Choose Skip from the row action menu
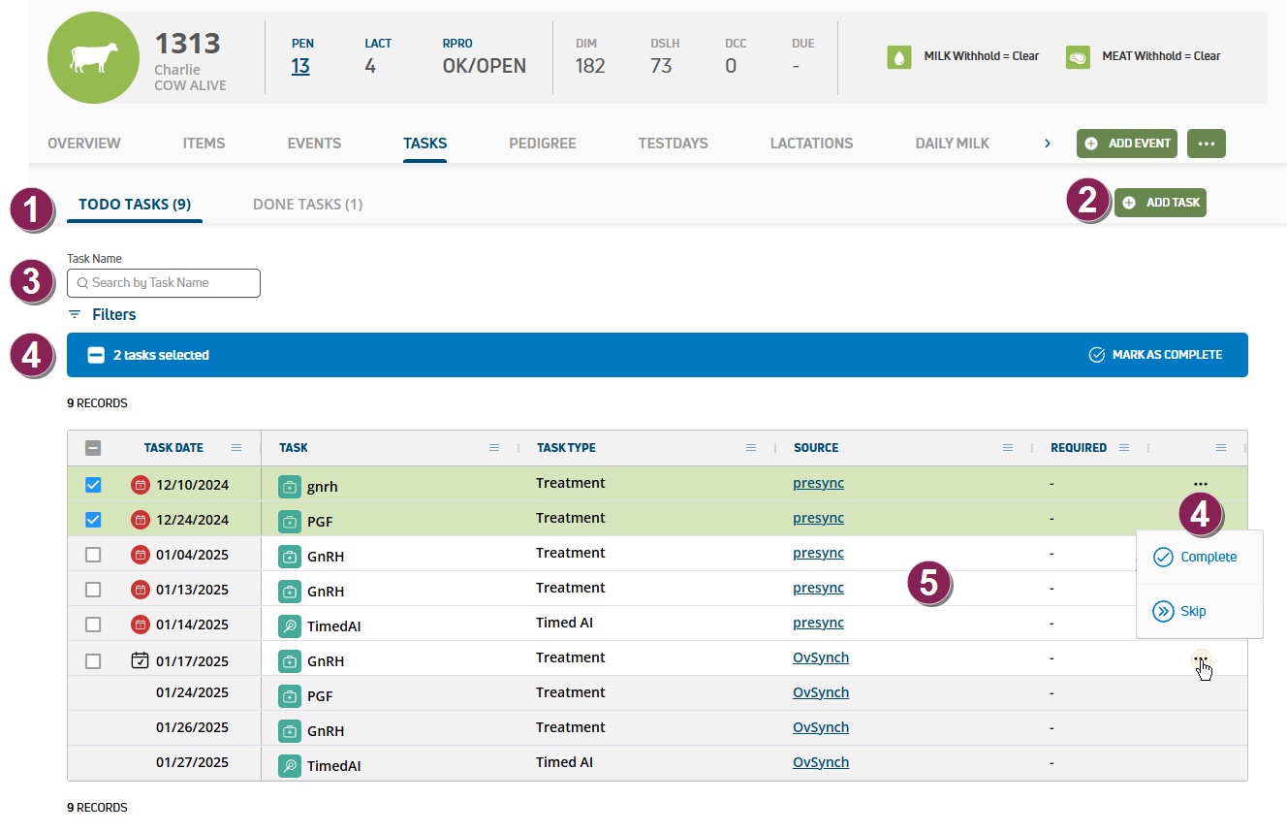The height and width of the screenshot is (833, 1287). coord(1192,612)
